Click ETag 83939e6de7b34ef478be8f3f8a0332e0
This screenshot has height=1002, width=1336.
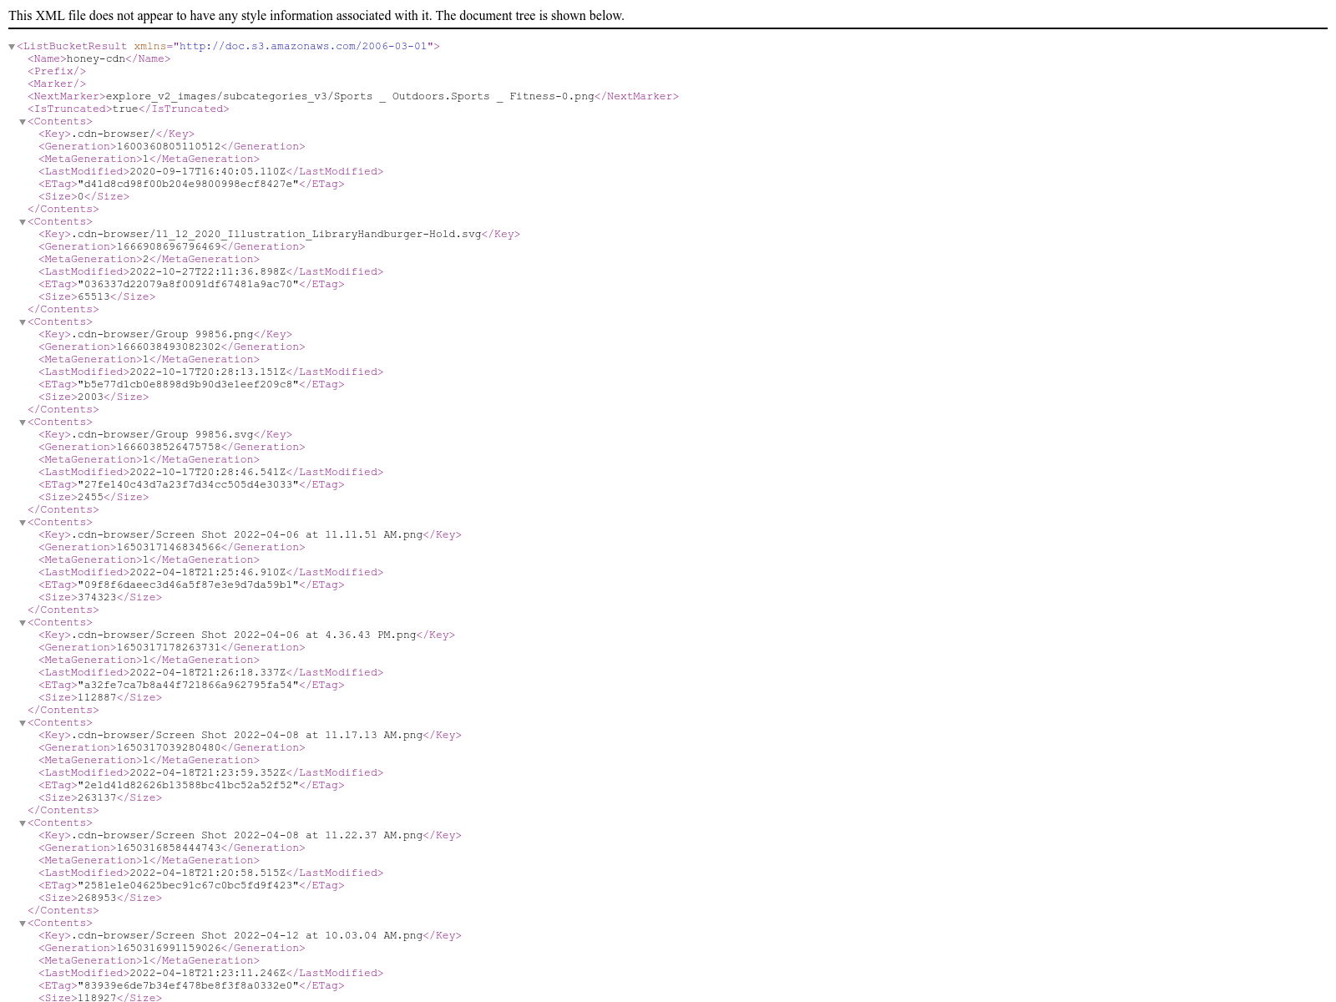(x=188, y=985)
